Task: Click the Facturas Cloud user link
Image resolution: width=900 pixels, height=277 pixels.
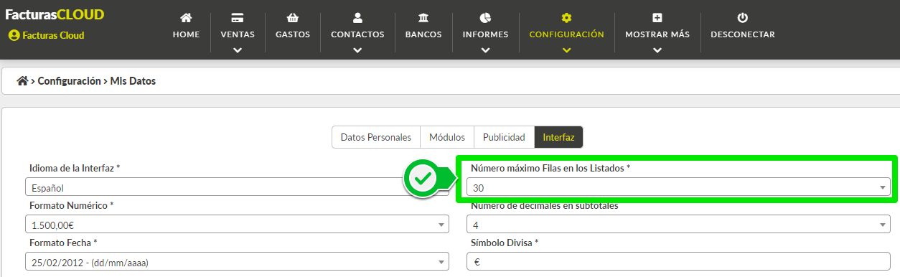Action: pyautogui.click(x=53, y=35)
